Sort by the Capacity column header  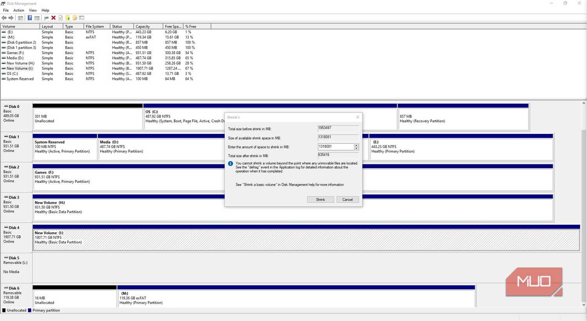pos(148,27)
